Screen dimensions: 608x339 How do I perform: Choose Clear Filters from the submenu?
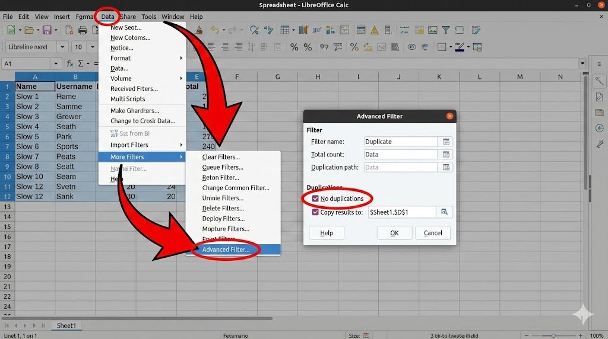click(x=221, y=157)
